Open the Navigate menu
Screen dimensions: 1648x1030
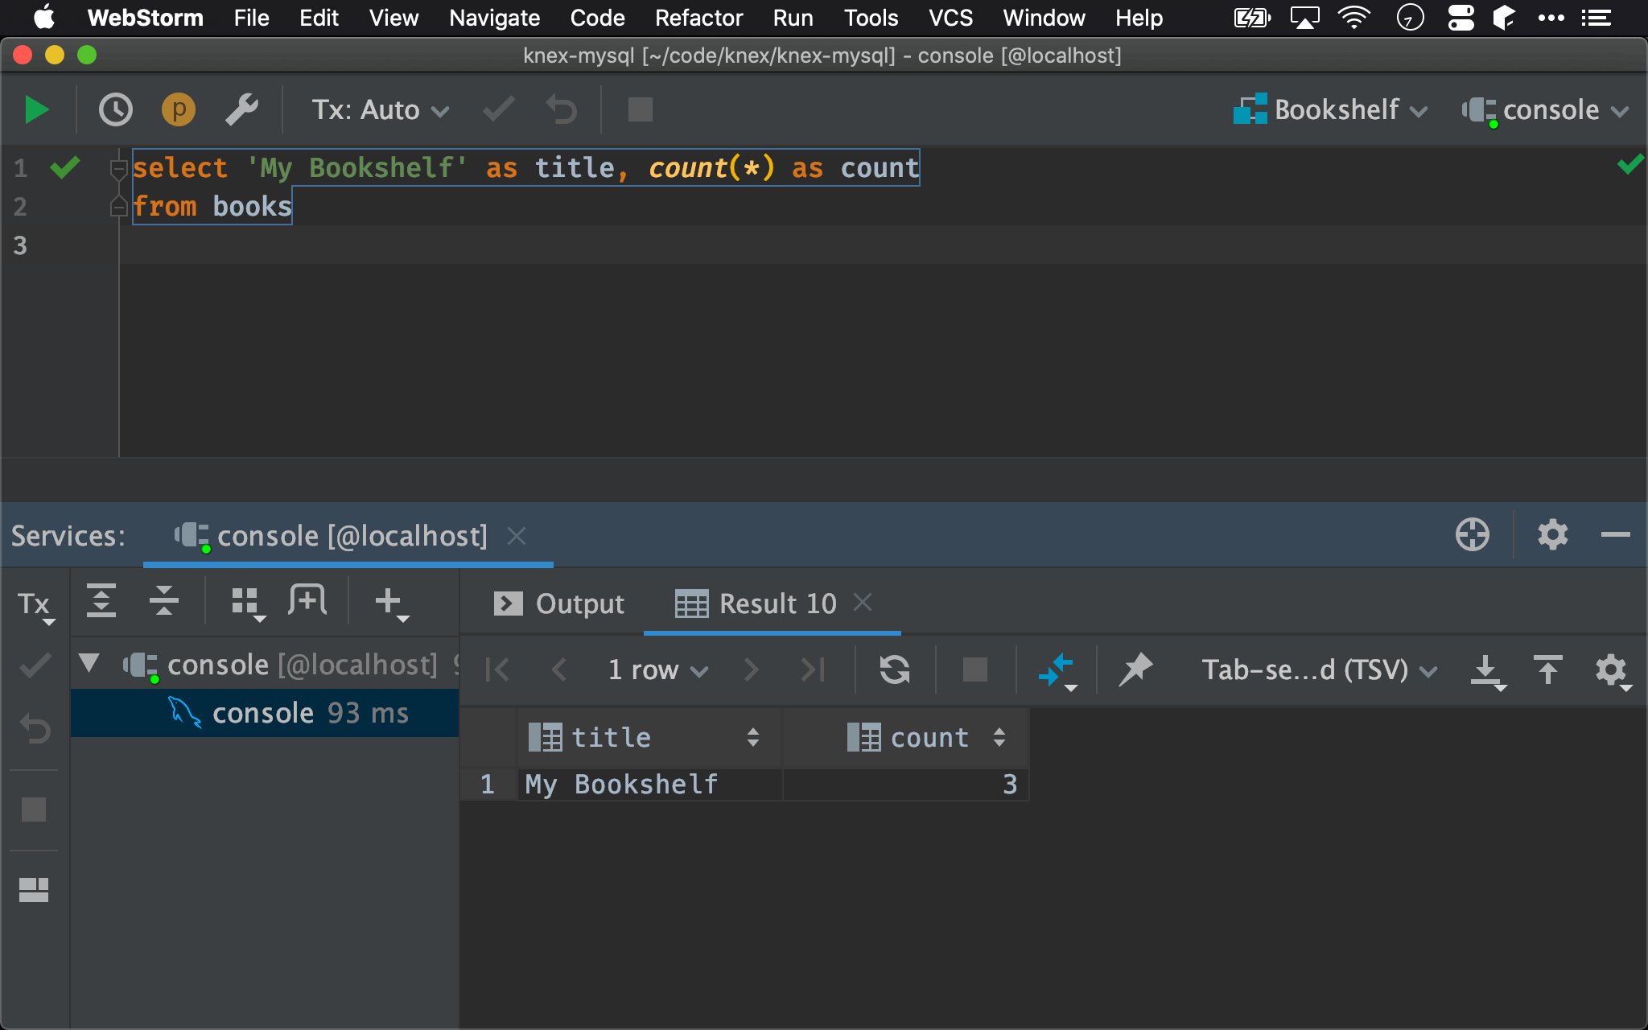click(x=494, y=18)
